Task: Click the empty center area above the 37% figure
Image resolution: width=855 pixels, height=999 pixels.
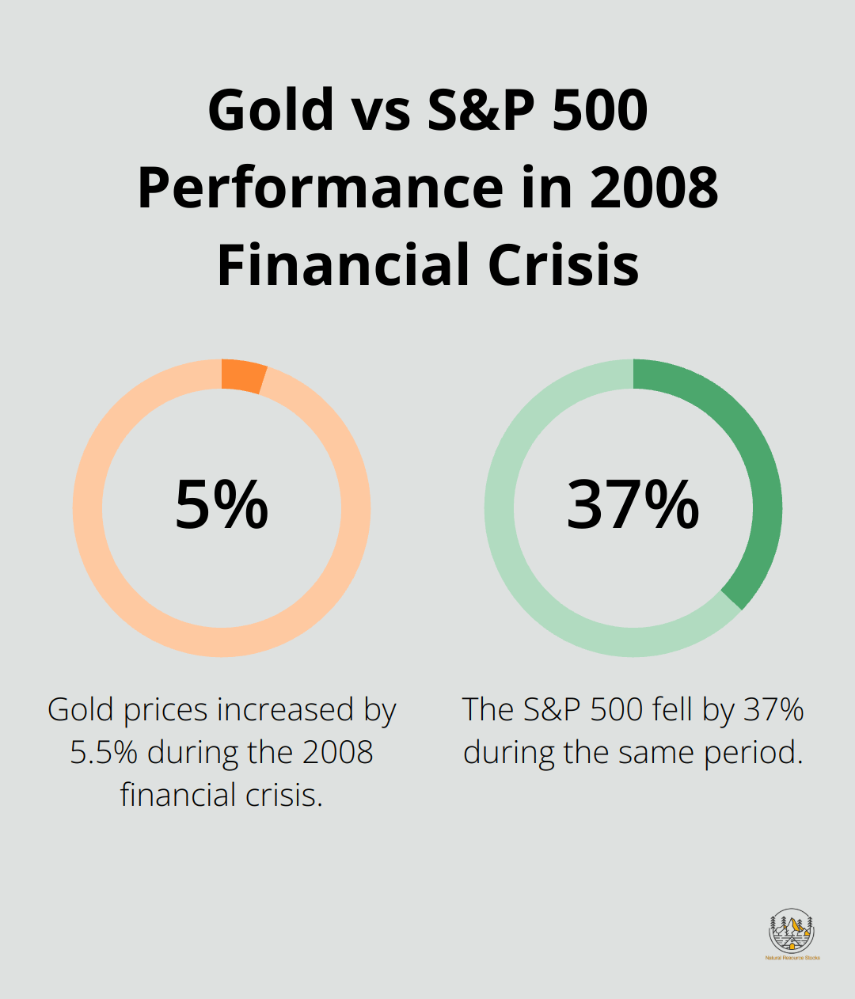Action: (x=633, y=431)
